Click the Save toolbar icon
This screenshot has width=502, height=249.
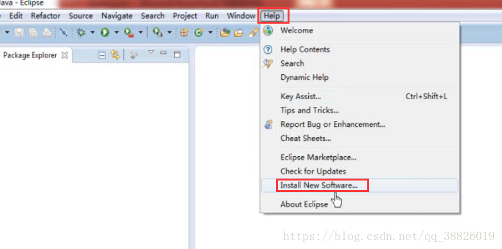[x=19, y=32]
